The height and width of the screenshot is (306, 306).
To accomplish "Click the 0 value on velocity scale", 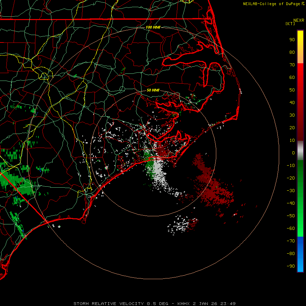I will (293, 153).
